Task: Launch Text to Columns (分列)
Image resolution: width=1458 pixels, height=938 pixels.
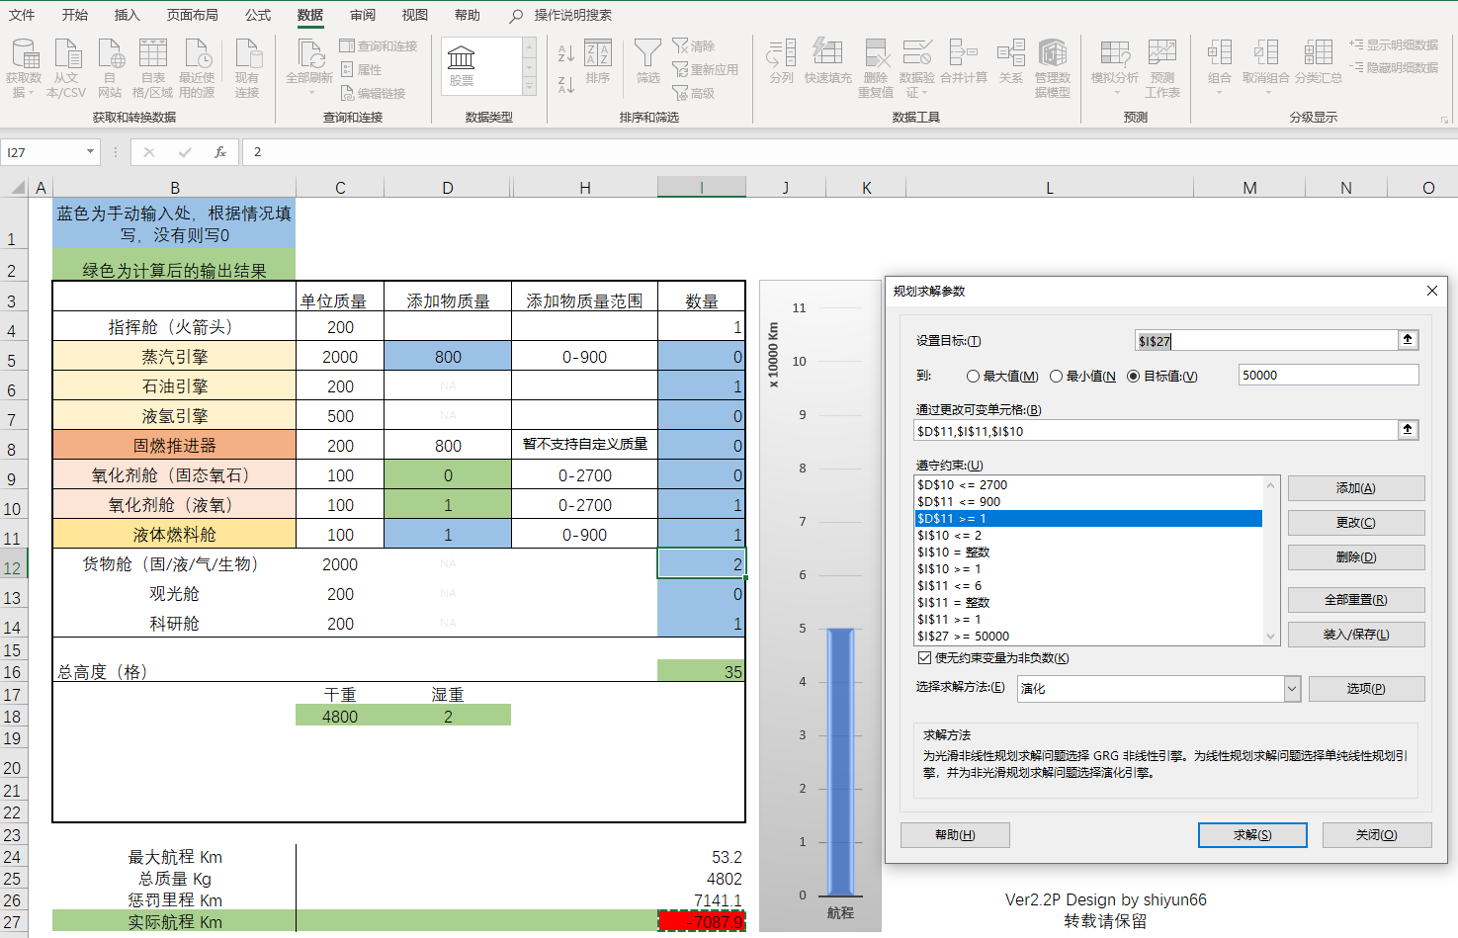Action: pyautogui.click(x=782, y=61)
